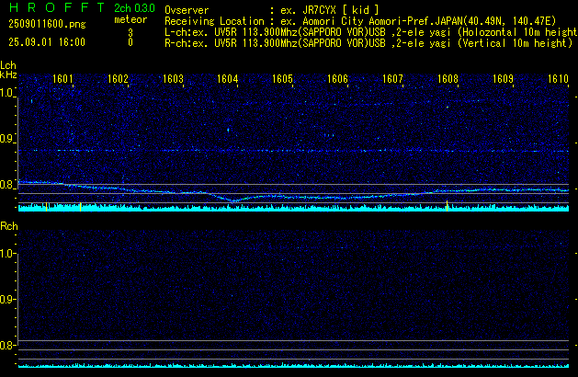
Task: Click the Lch 1.0 kHz axis label
Action: [x=7, y=93]
